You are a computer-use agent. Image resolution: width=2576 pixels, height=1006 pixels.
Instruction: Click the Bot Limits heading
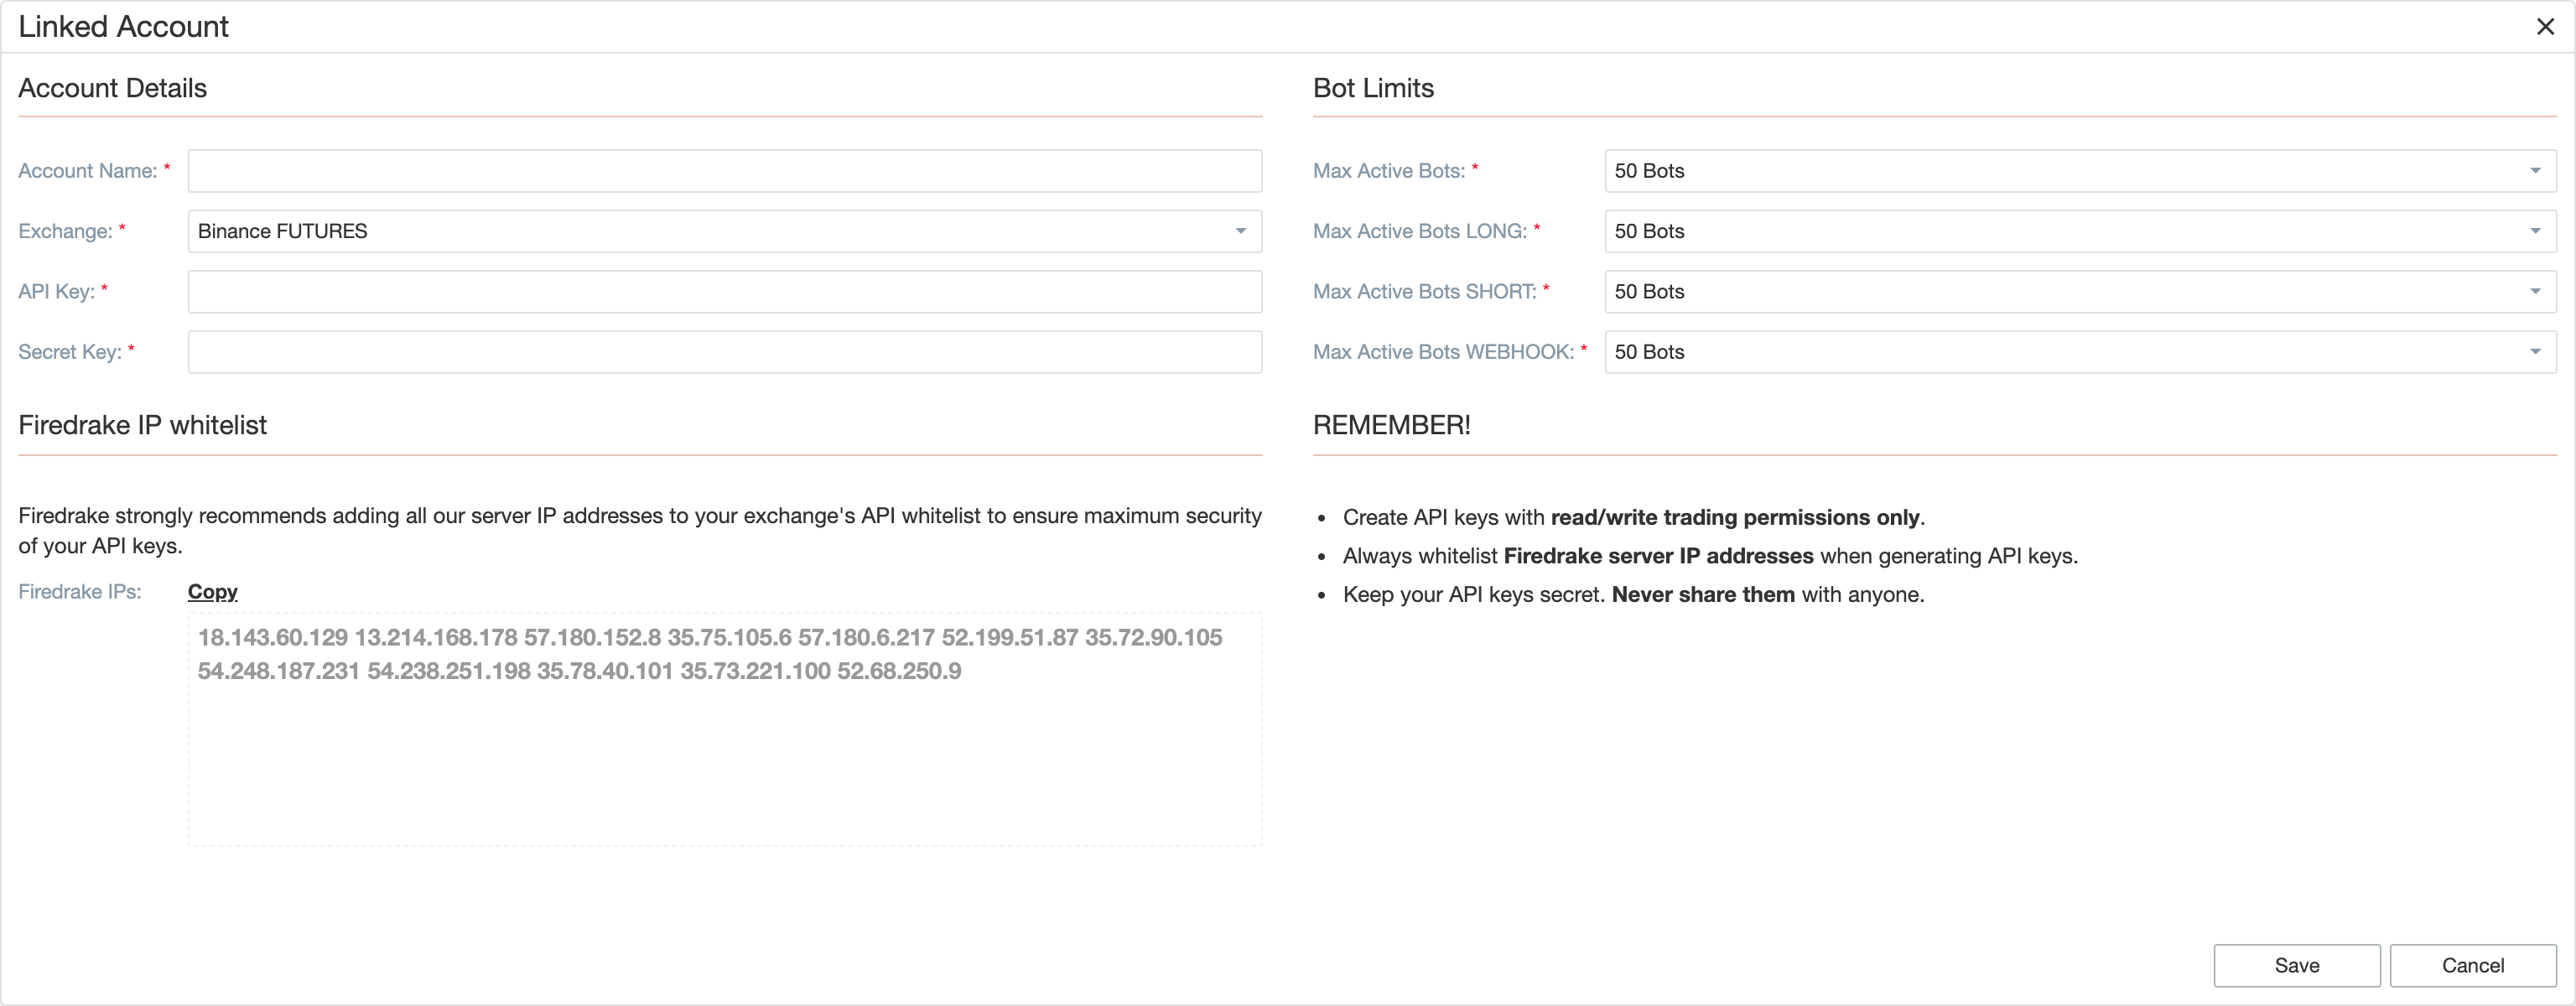tap(1373, 88)
